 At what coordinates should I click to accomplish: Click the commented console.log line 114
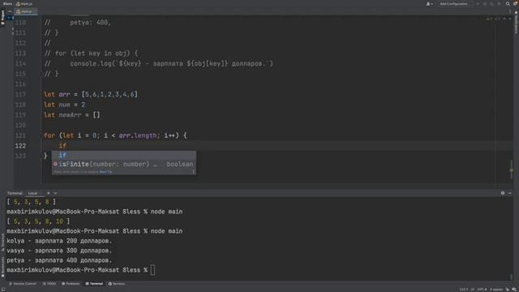159,63
